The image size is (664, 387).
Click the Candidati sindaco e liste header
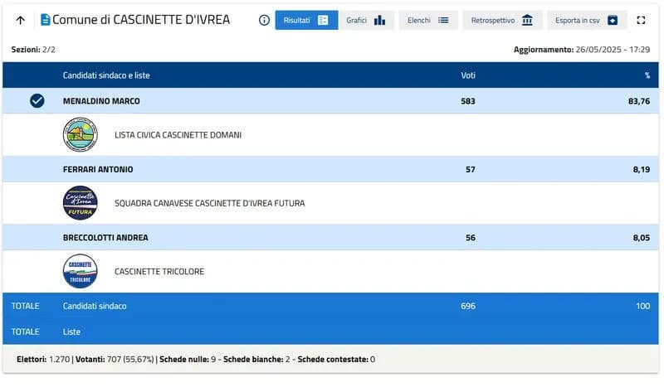click(106, 75)
